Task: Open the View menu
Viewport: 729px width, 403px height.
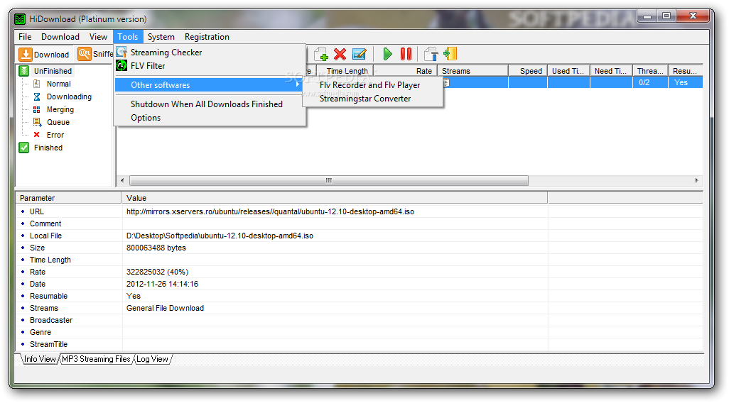Action: tap(98, 37)
